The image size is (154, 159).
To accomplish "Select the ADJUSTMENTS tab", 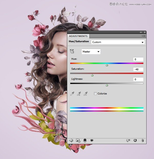I will coord(78,36).
